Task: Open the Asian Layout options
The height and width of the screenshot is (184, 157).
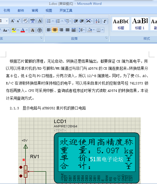Action: 89,21
